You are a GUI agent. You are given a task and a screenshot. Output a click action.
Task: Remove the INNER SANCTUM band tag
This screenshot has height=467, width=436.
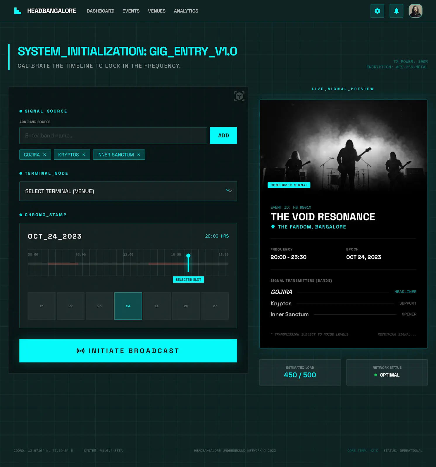pyautogui.click(x=139, y=155)
